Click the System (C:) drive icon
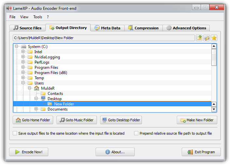 click(x=23, y=47)
